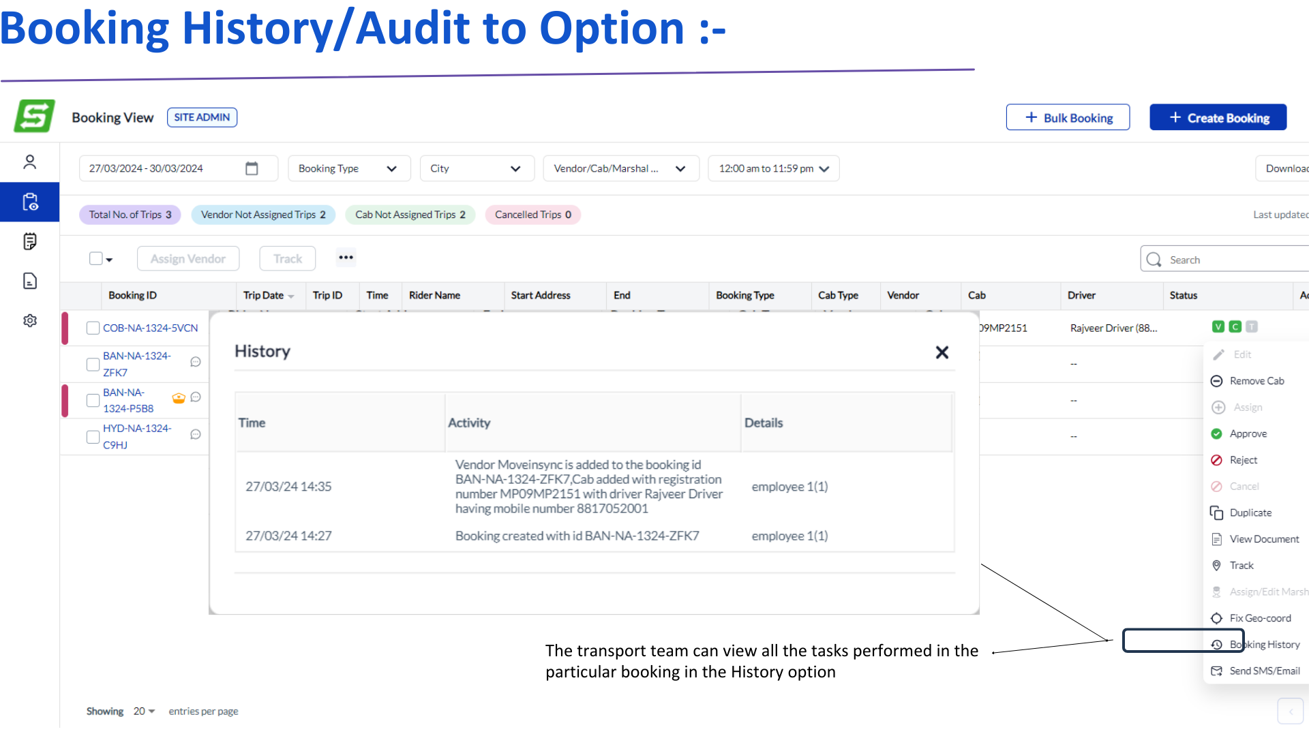Tick the HYD-NA-1324-C9HJ row checkbox

pyautogui.click(x=93, y=437)
